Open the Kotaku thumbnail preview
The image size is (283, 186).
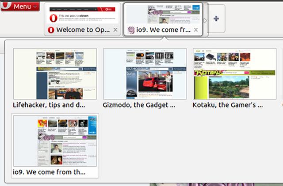[235, 74]
